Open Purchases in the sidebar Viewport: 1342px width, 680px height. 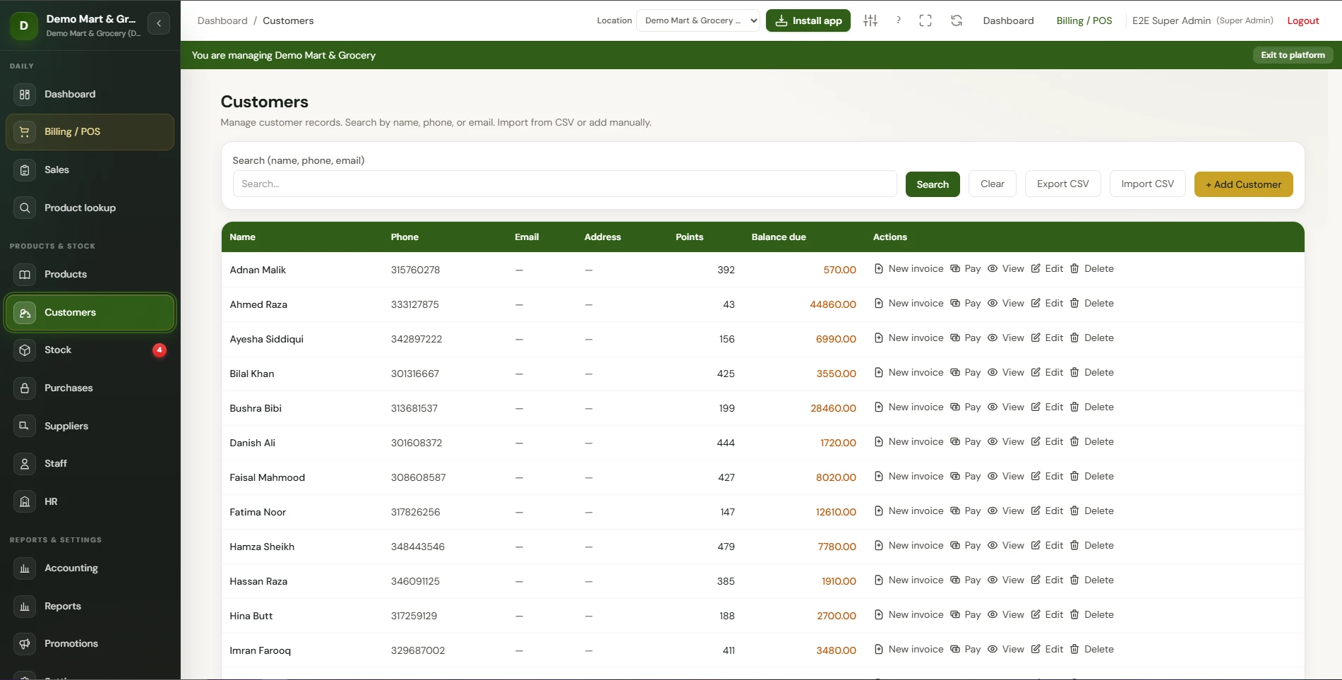pyautogui.click(x=90, y=388)
